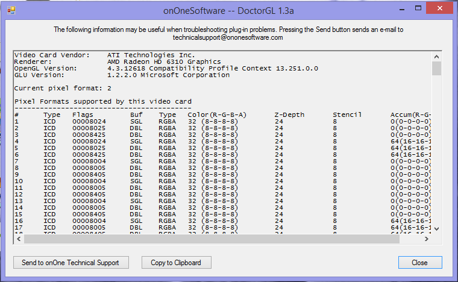Click flags value 00008005 in row 8

(x=89, y=168)
